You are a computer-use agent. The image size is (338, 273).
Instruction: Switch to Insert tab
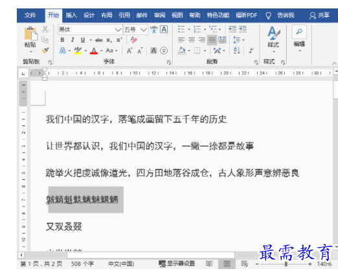point(71,16)
